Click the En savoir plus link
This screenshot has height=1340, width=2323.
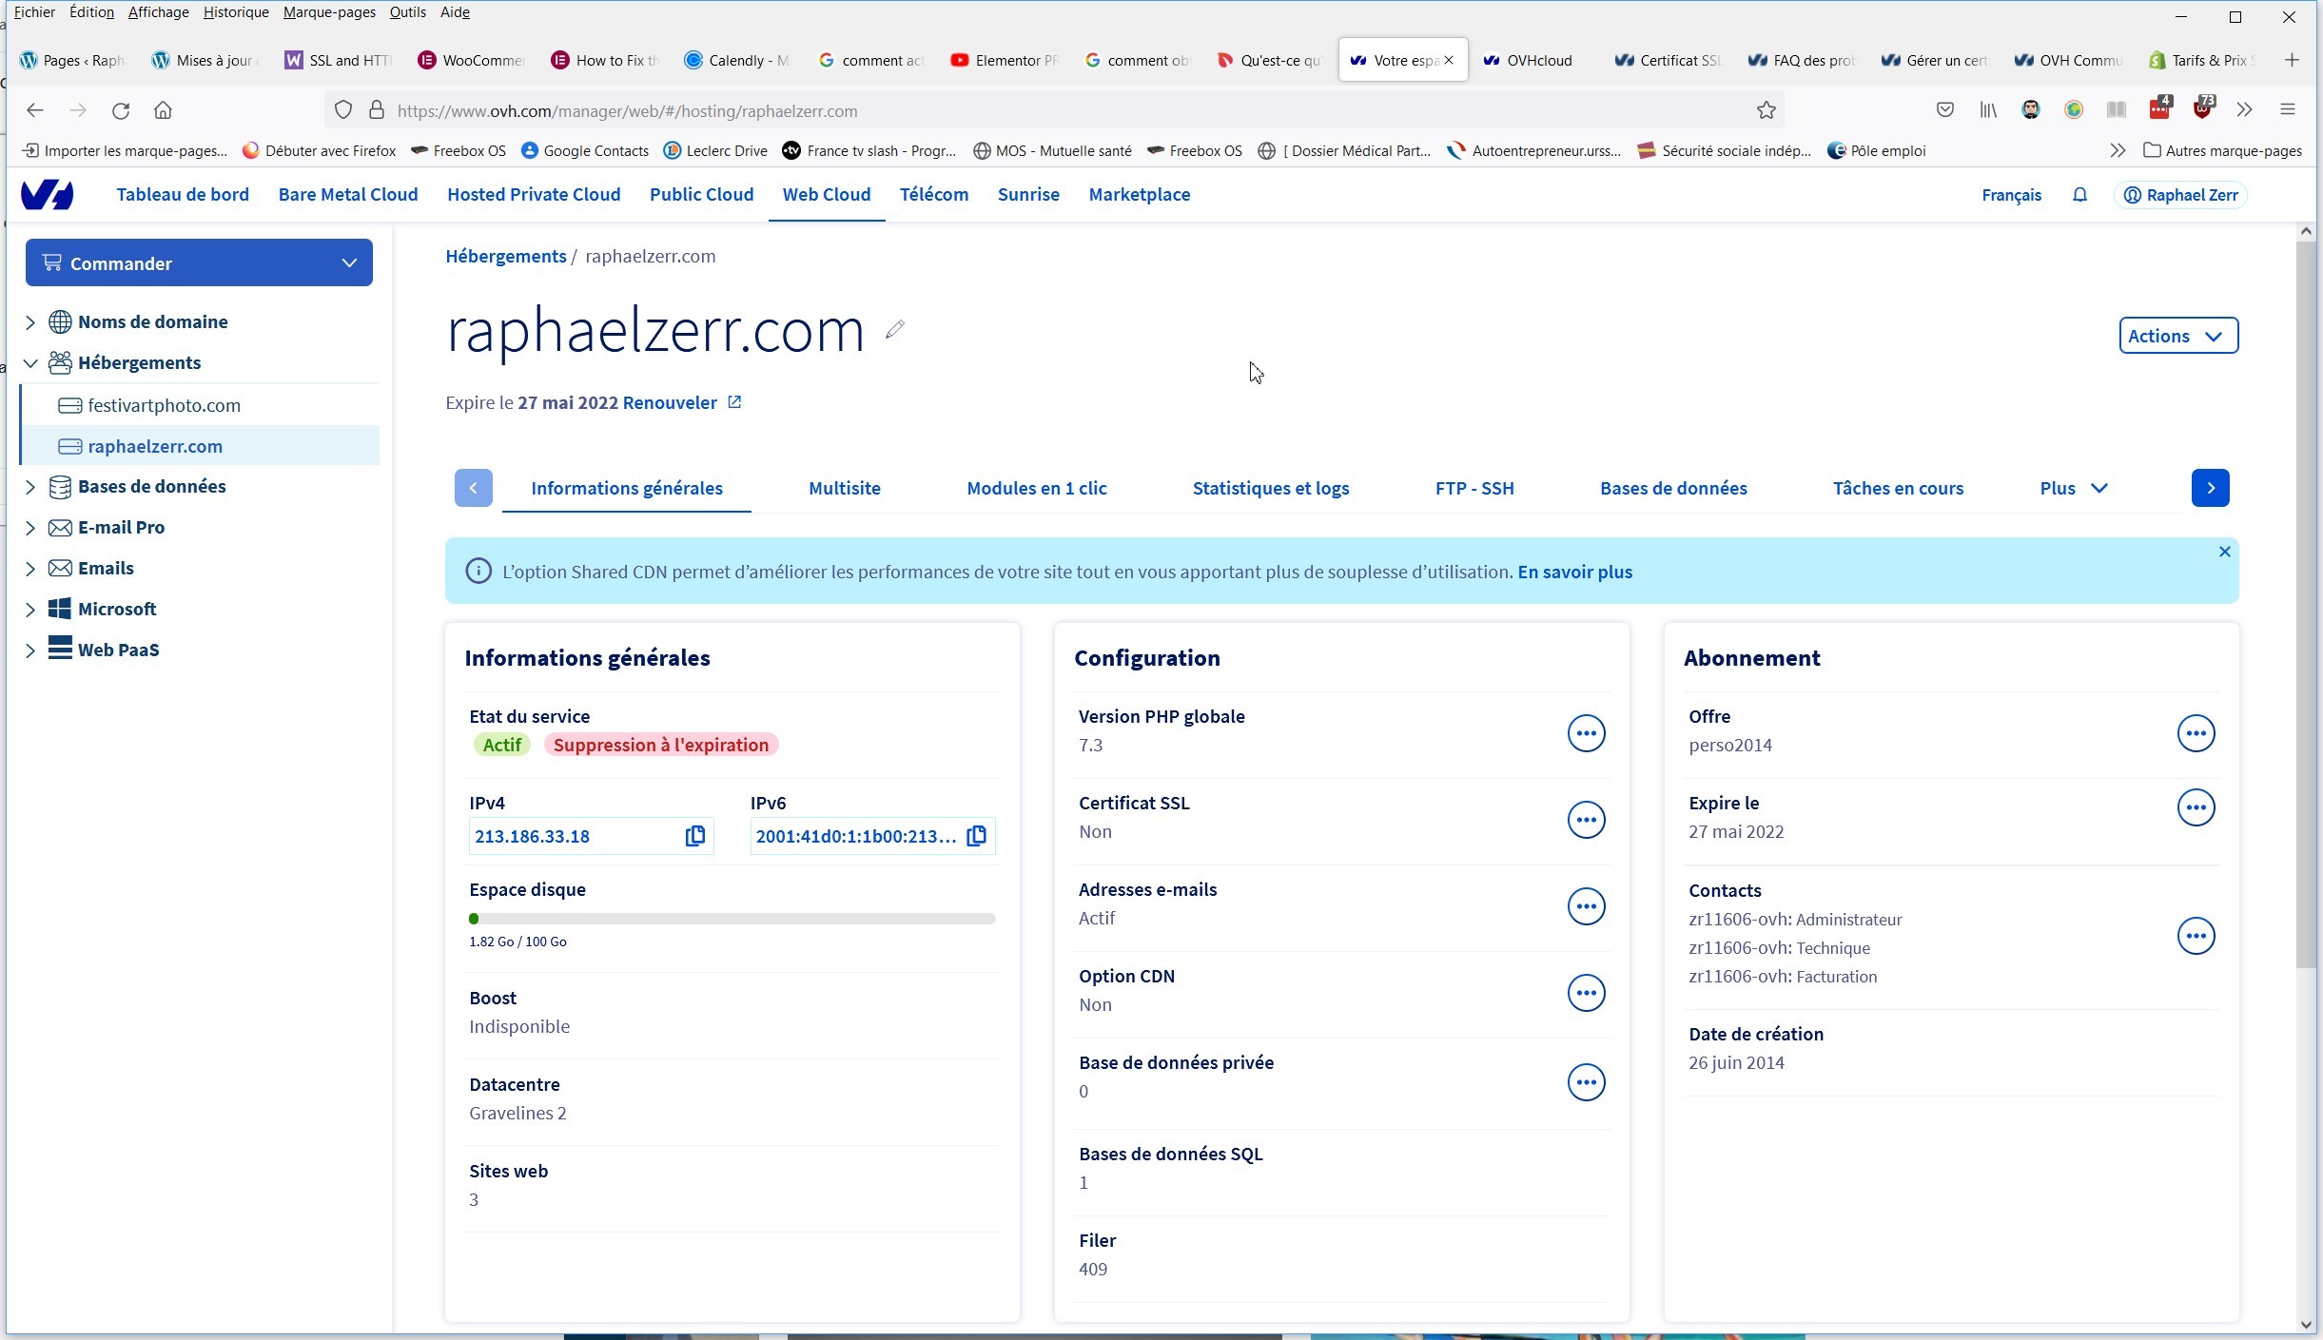click(1574, 572)
